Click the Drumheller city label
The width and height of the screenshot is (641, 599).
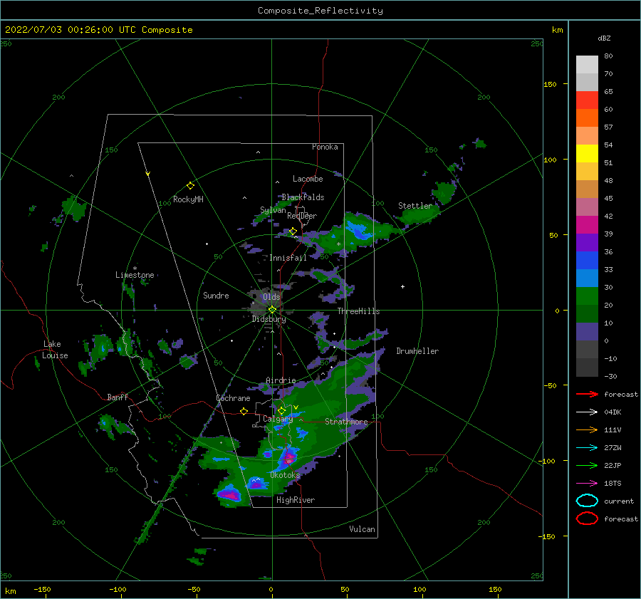pyautogui.click(x=417, y=351)
